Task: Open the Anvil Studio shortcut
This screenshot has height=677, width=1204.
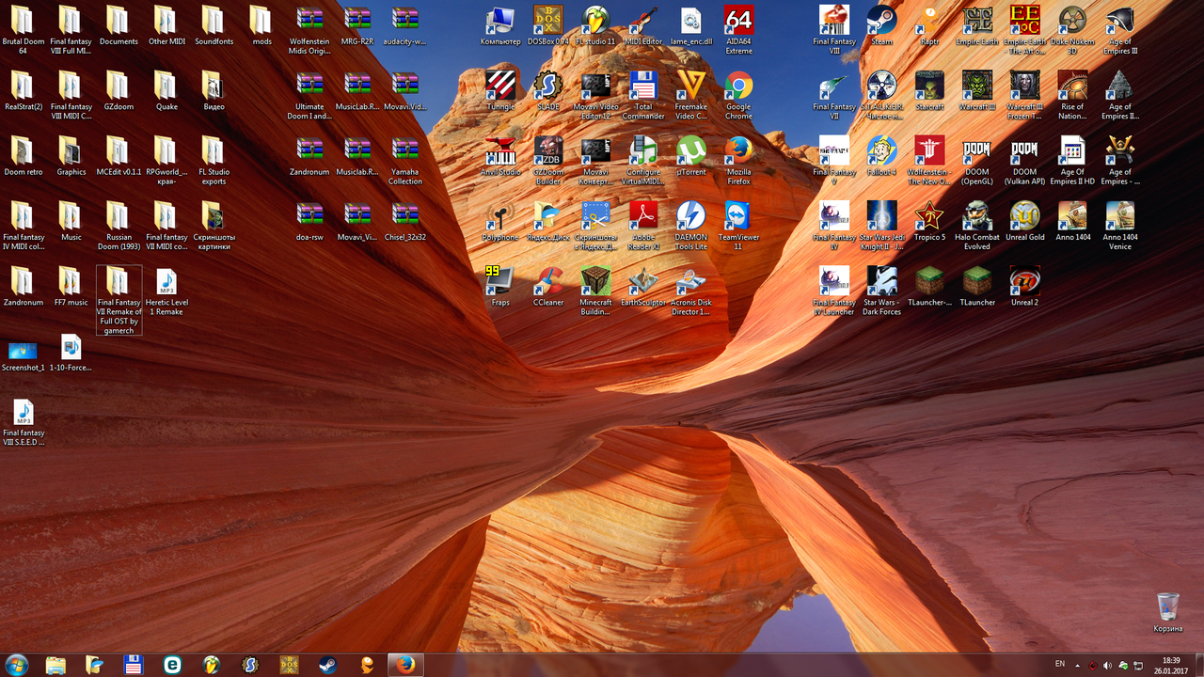Action: pos(500,155)
